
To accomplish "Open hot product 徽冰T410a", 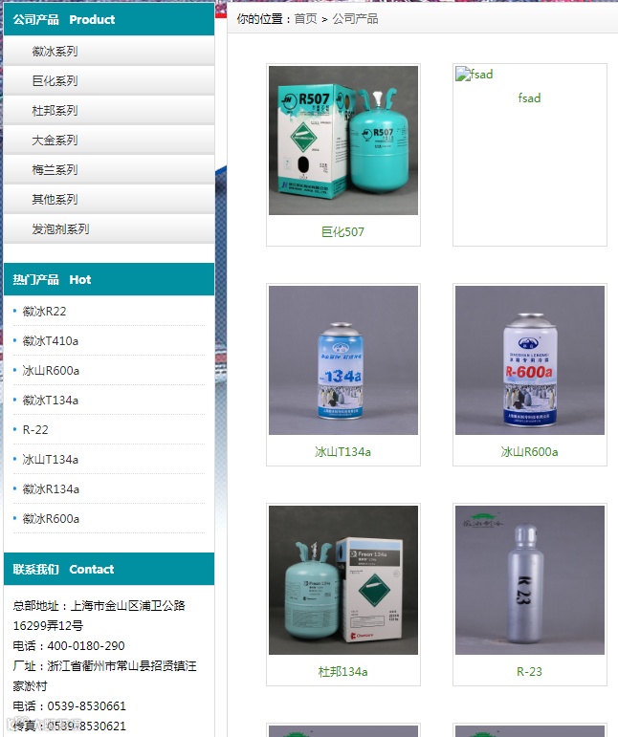I will point(51,340).
